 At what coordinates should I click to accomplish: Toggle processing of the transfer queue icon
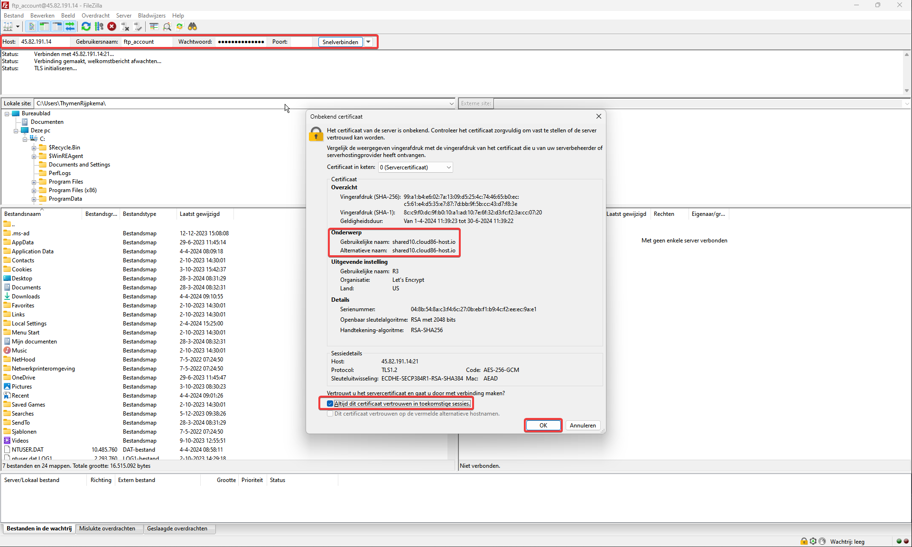pos(99,27)
